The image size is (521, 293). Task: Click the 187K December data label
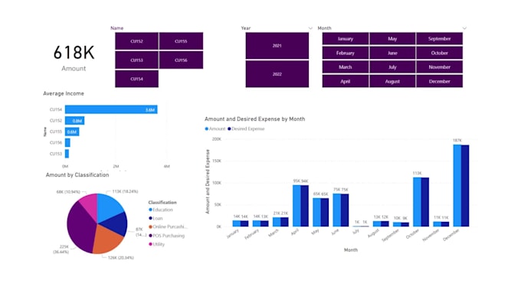457,140
